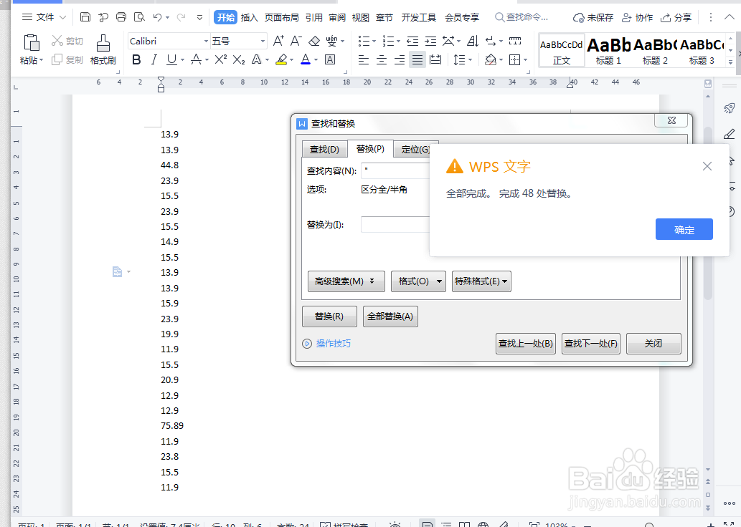
Task: Run 拼写检查 from the status bar
Action: 344,523
